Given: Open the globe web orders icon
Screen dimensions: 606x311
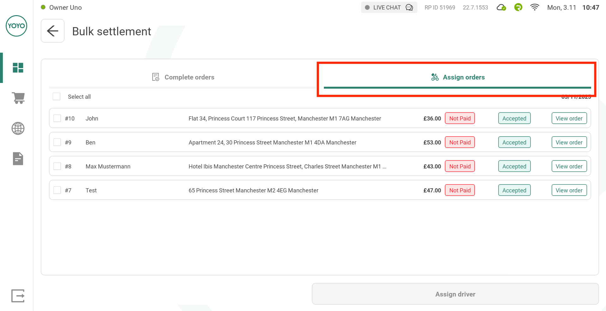Looking at the screenshot, I should coord(18,128).
